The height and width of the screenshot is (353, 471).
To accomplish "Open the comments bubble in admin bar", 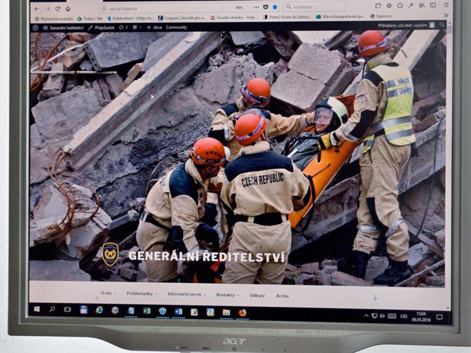I will tap(137, 28).
